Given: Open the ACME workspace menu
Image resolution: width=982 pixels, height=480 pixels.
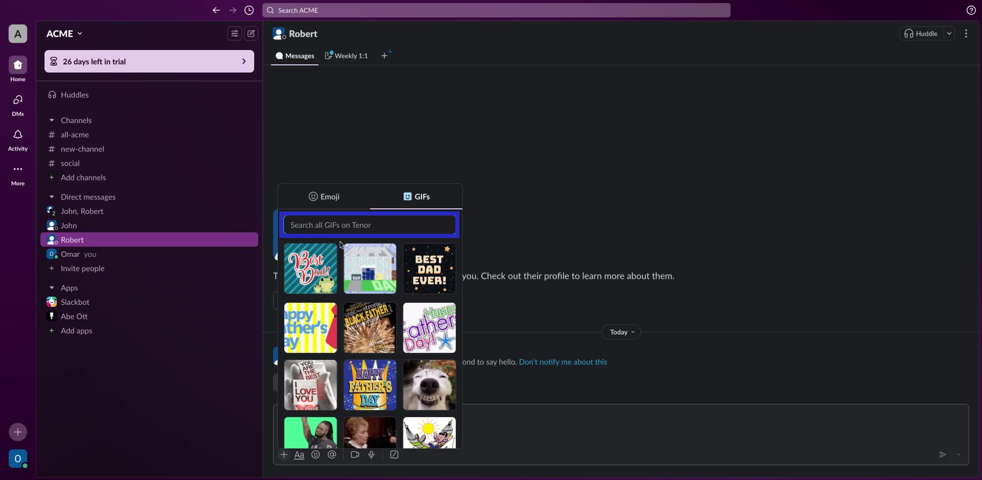Looking at the screenshot, I should tap(64, 33).
